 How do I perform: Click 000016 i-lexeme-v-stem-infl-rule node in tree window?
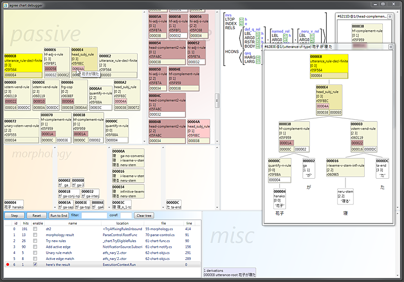click(345, 168)
